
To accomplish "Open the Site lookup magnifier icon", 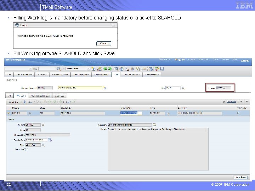I will pos(183,88).
